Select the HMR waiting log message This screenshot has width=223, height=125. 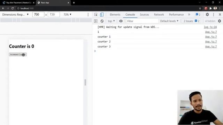pyautogui.click(x=128, y=27)
